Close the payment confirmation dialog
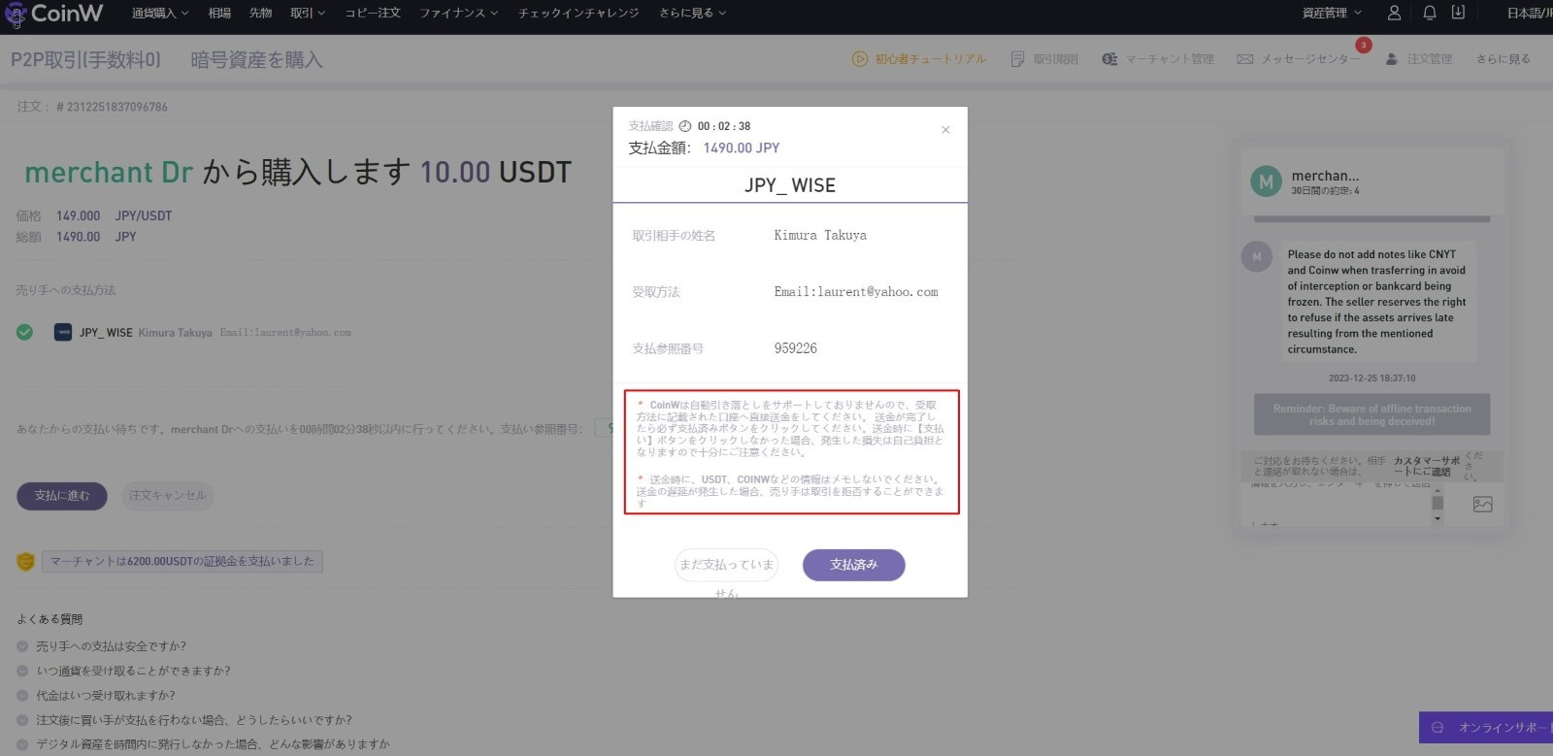1553x756 pixels. 945,129
